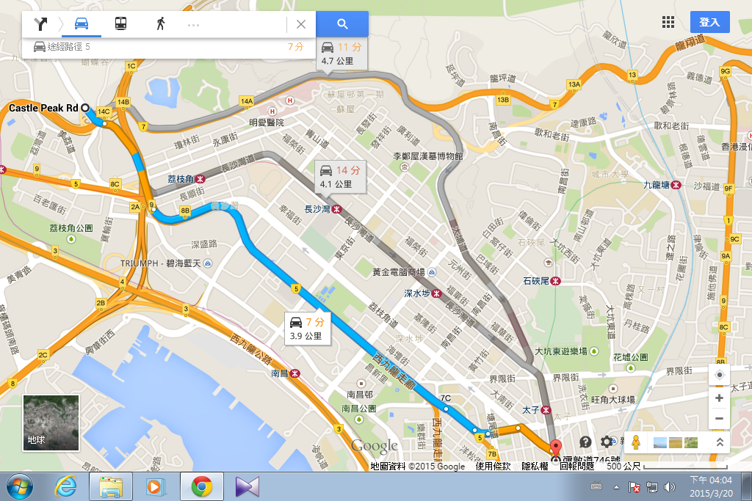
Task: Toggle Earth satellite view thumbnail
Action: coord(51,423)
